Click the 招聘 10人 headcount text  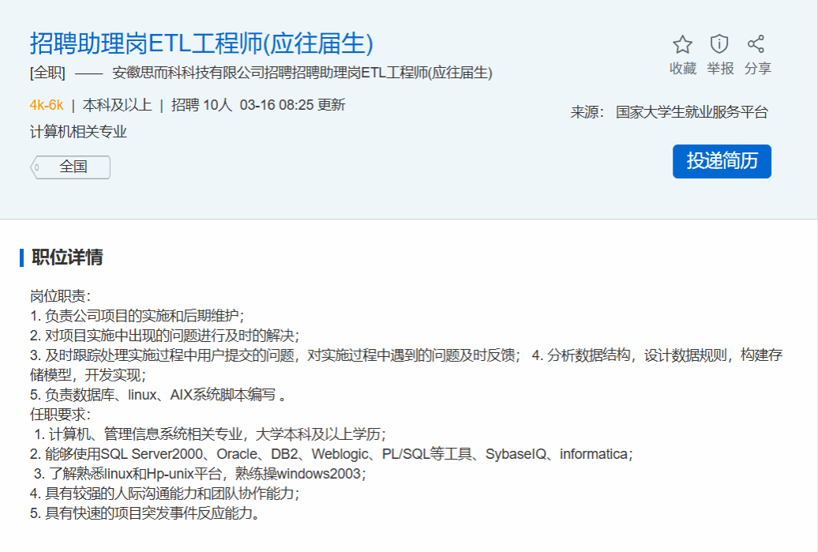pyautogui.click(x=201, y=105)
